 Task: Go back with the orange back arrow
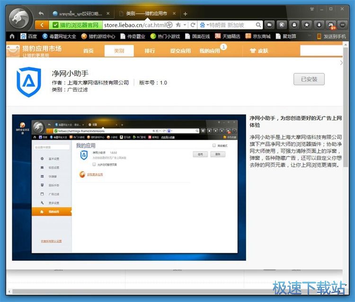[42, 25]
